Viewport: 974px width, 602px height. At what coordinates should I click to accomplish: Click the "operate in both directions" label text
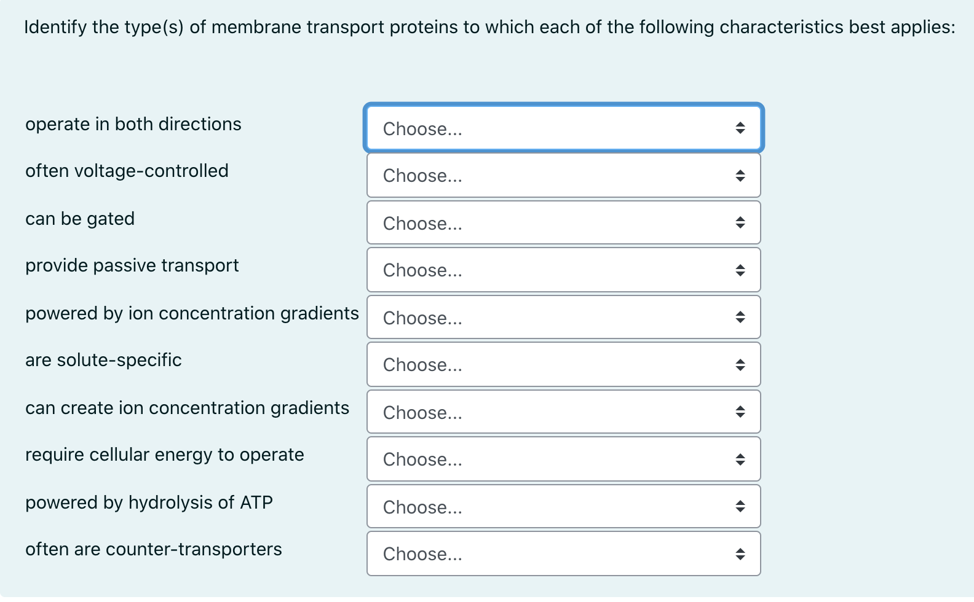(x=133, y=124)
